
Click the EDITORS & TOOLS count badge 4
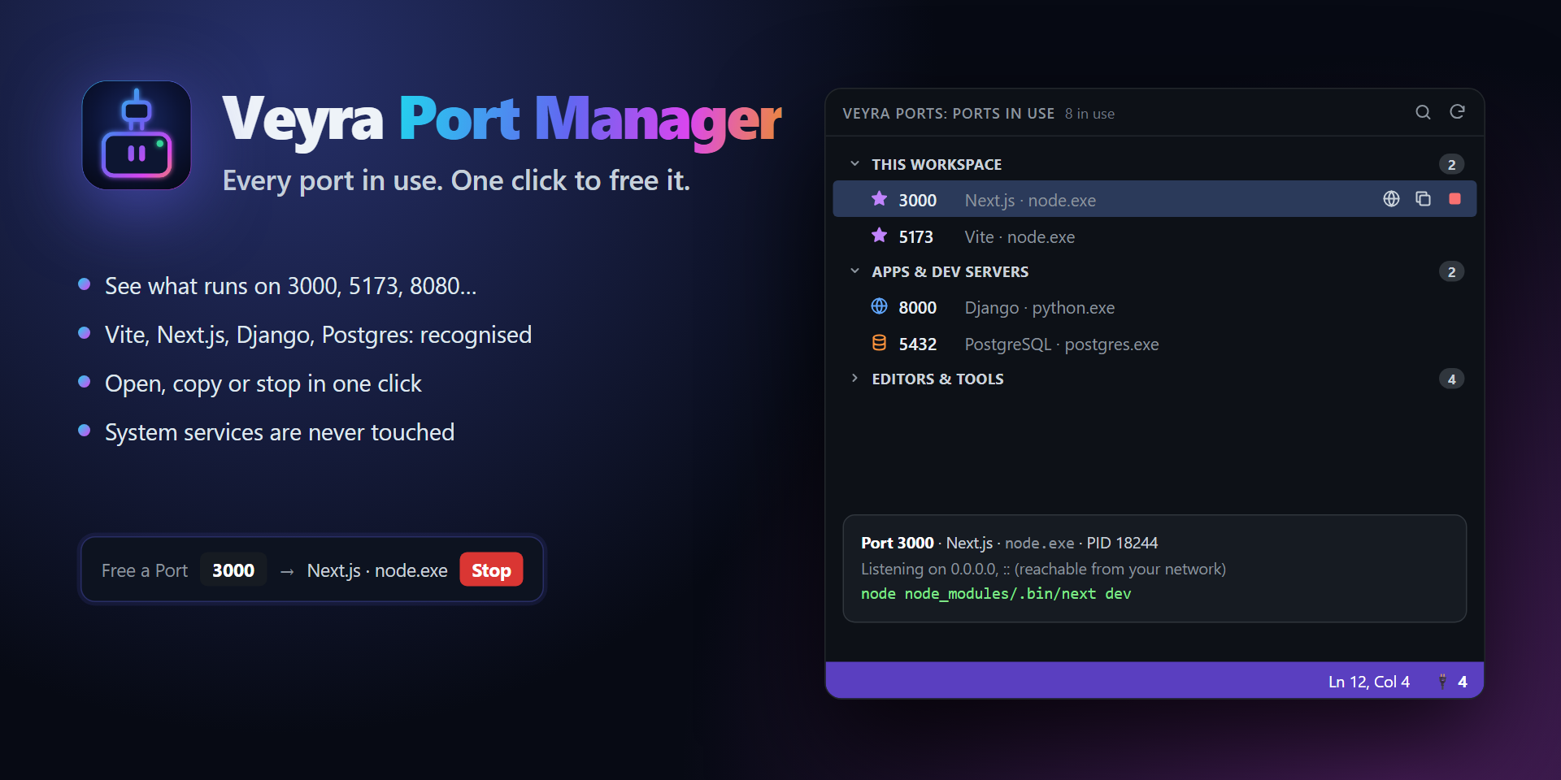[1451, 379]
